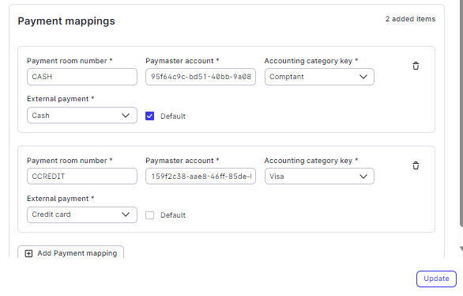Click the '2 added items' text

pos(410,19)
